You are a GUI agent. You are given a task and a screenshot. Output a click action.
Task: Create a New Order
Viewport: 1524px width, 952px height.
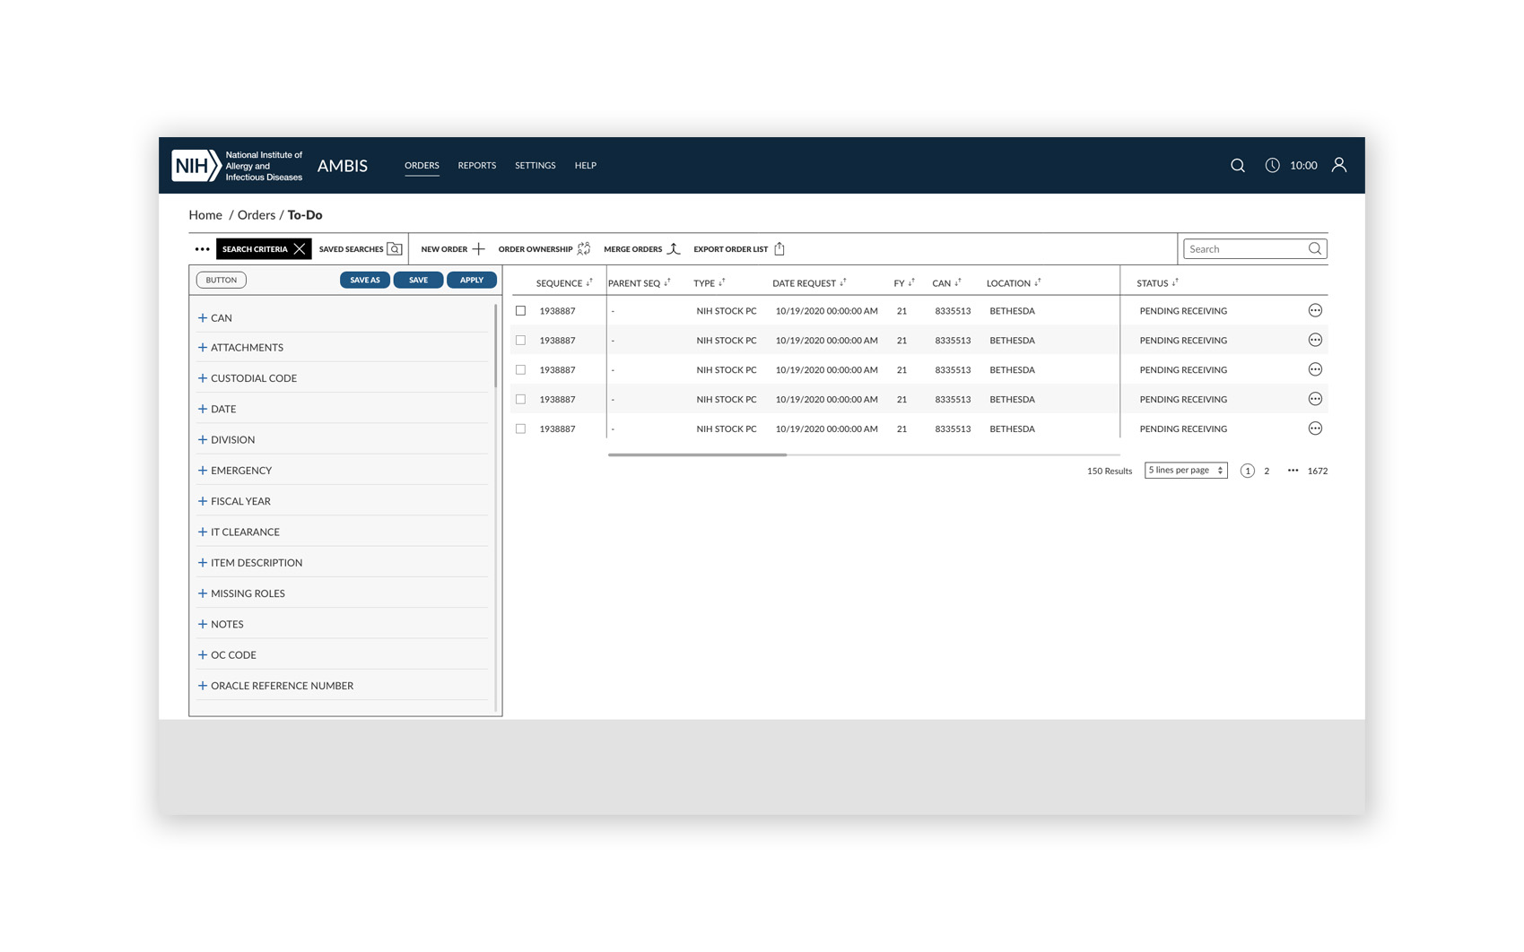click(452, 249)
